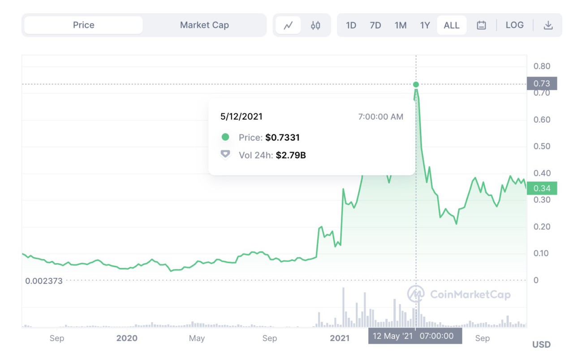Select the 1Y time range

(x=425, y=26)
